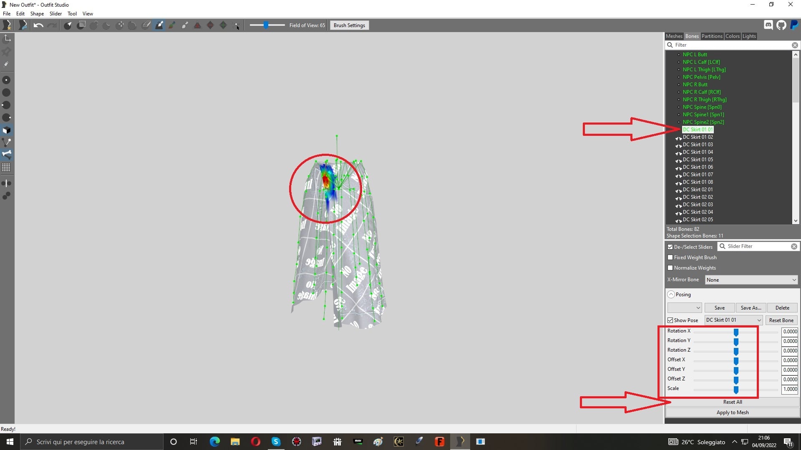Open the File menu
The height and width of the screenshot is (450, 801).
7,14
